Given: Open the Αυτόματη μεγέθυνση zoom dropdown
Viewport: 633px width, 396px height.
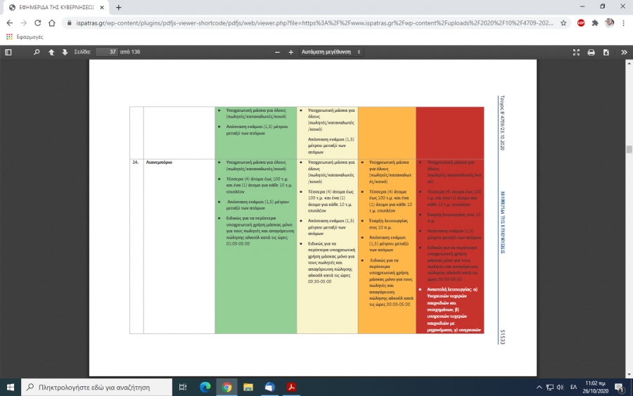Looking at the screenshot, I should click(x=331, y=52).
